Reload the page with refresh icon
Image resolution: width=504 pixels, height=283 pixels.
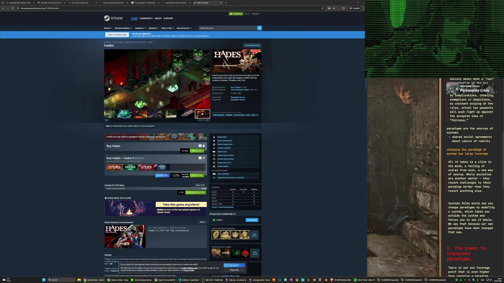[12, 8]
